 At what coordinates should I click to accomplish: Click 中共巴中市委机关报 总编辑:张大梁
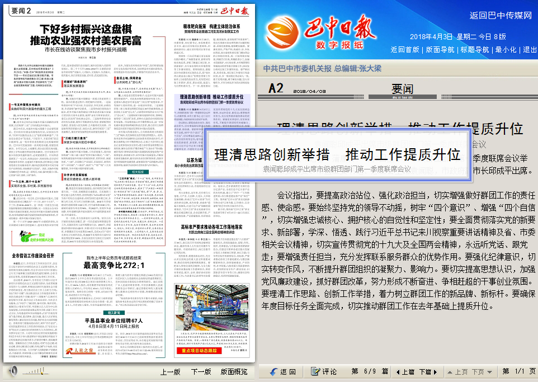pos(322,68)
